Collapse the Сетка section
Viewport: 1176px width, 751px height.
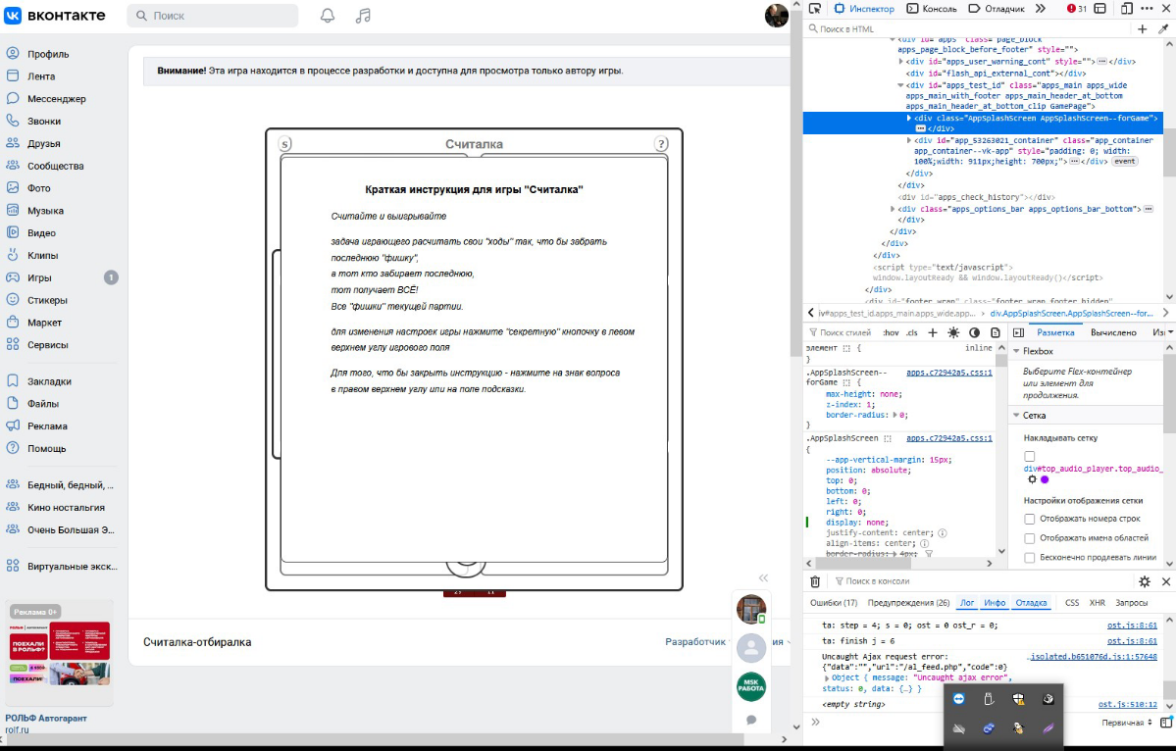tap(1016, 416)
